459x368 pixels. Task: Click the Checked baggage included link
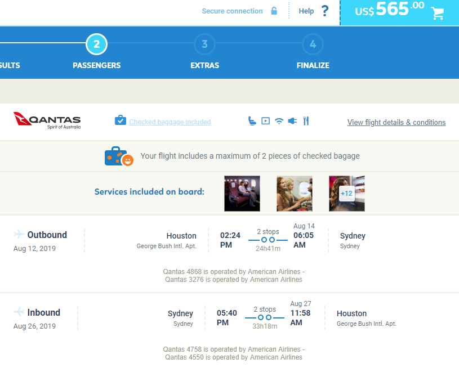point(170,122)
